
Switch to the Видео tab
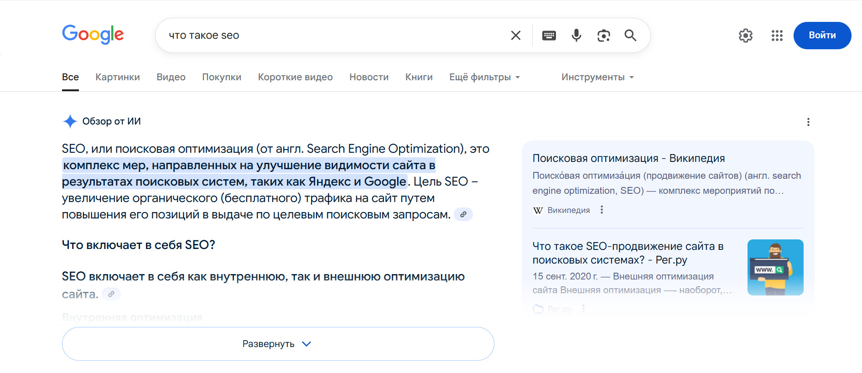point(171,77)
